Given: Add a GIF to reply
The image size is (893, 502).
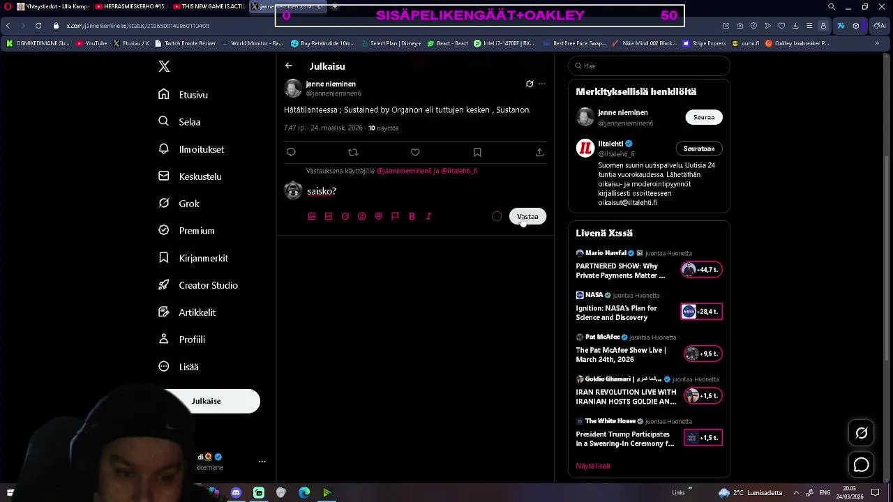Looking at the screenshot, I should [x=329, y=216].
